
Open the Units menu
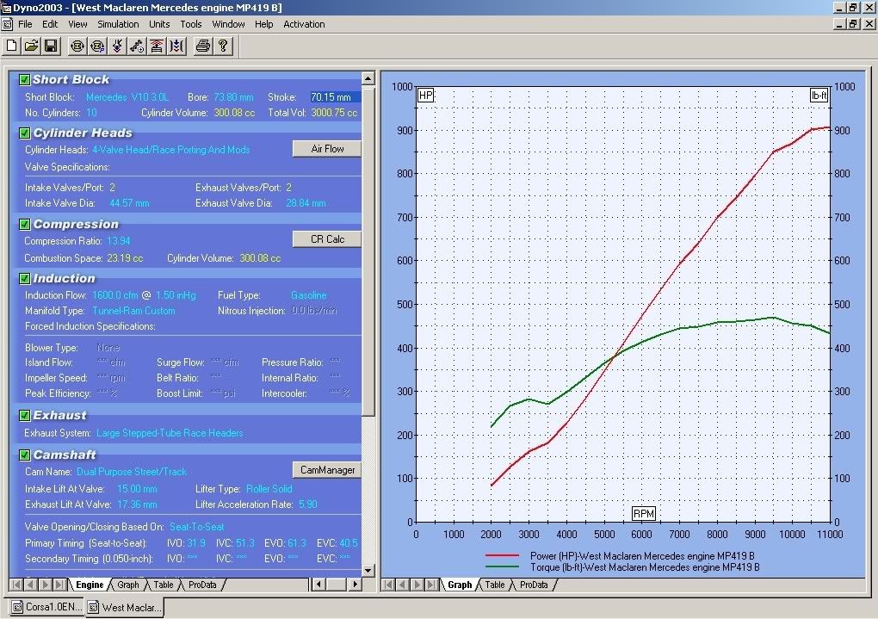point(159,24)
